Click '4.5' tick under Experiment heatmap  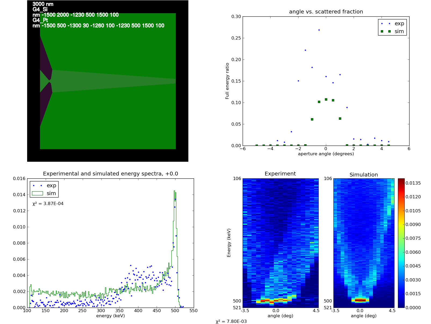click(x=316, y=311)
